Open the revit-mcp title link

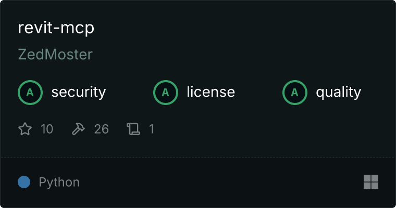pyautogui.click(x=56, y=28)
